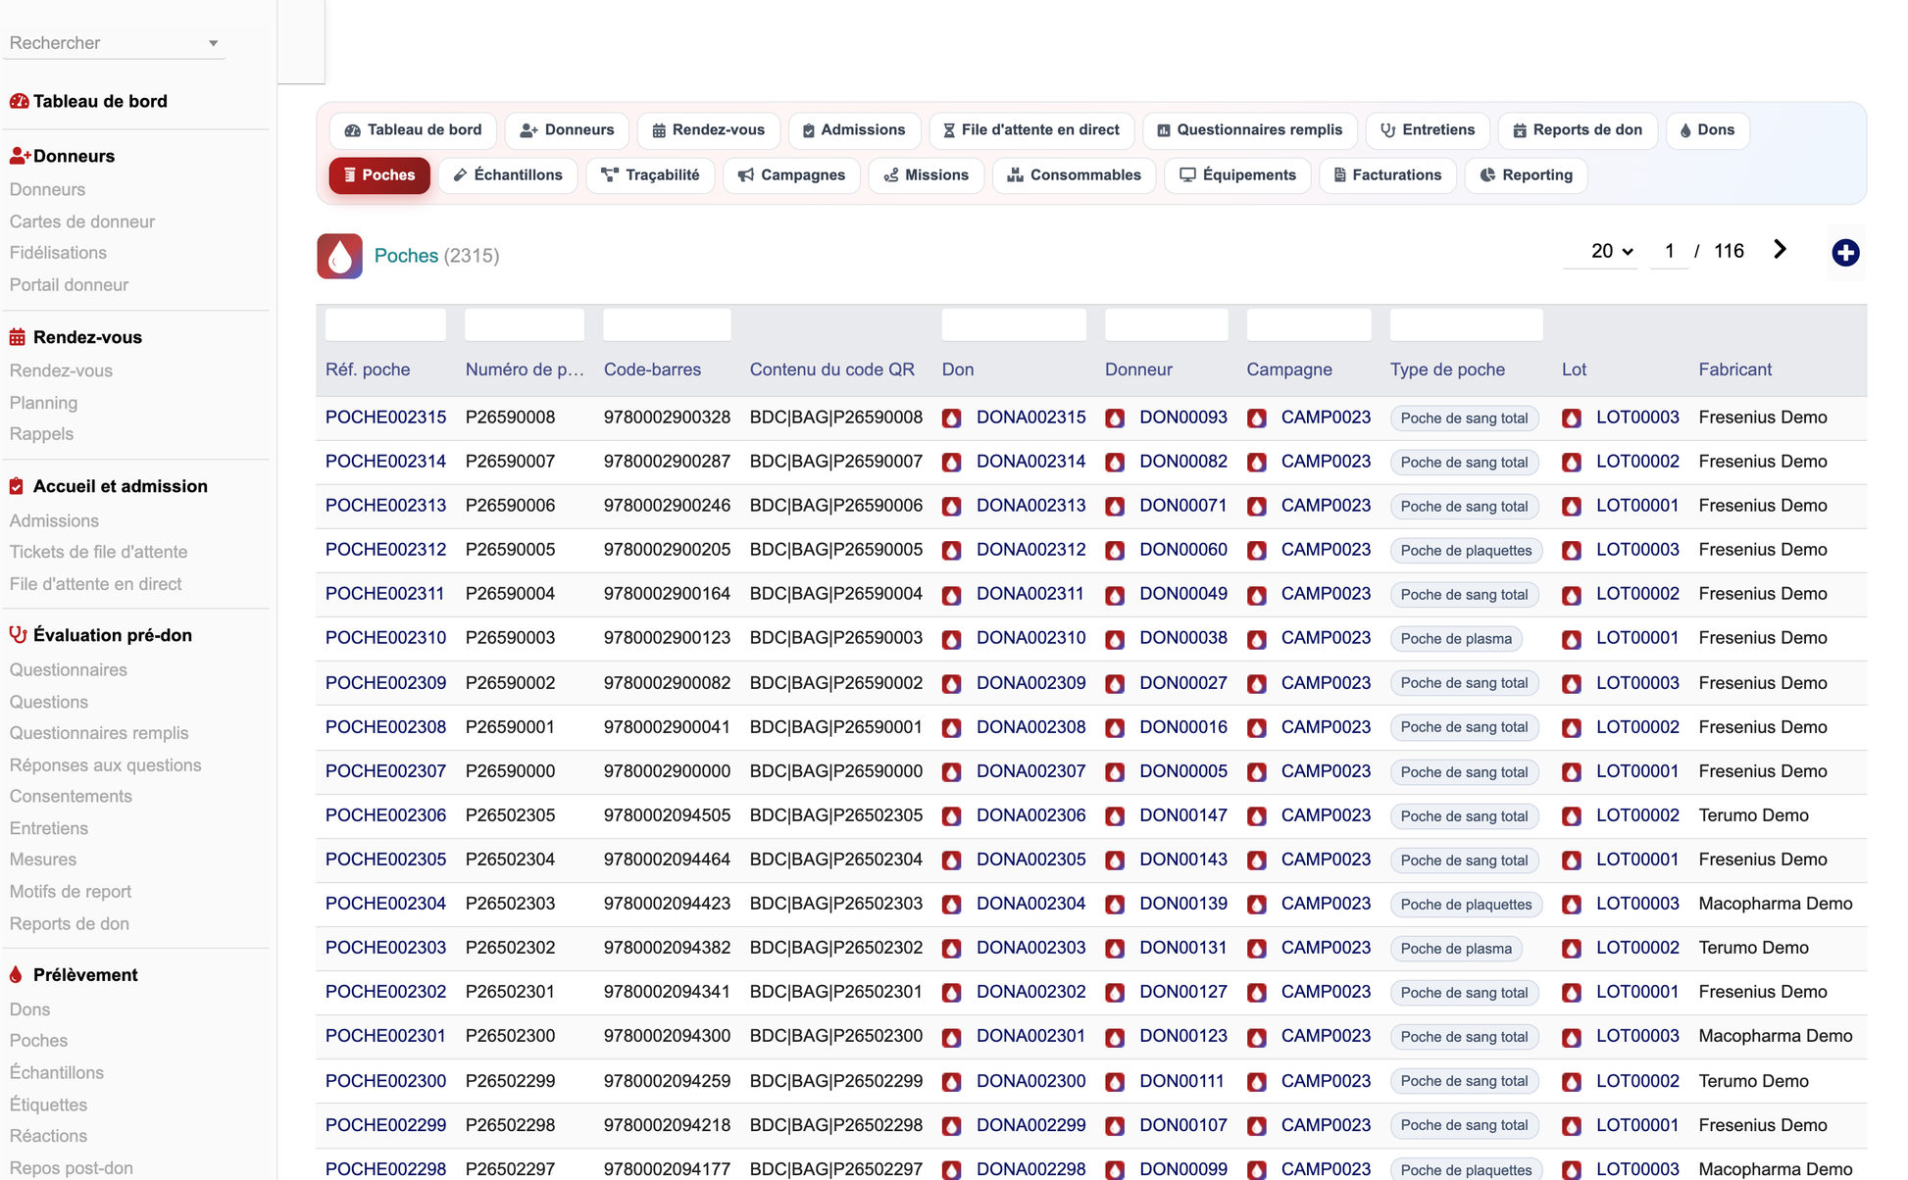
Task: Switch to the Reports de don tab
Action: 1578,130
